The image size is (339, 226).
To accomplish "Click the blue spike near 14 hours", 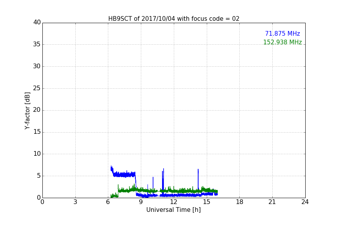I will tap(198, 179).
